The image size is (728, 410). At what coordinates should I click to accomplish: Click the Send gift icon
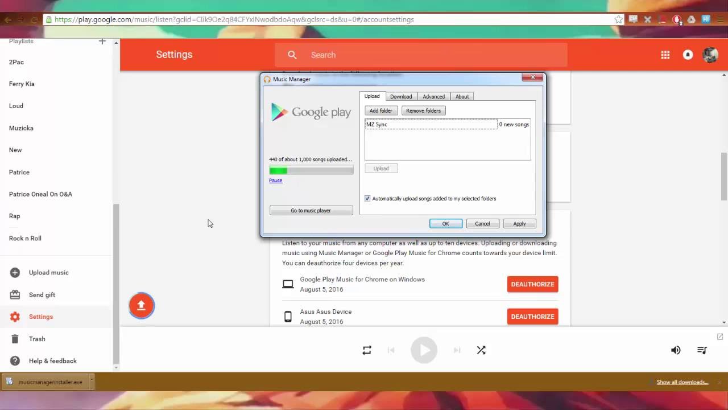(x=15, y=295)
